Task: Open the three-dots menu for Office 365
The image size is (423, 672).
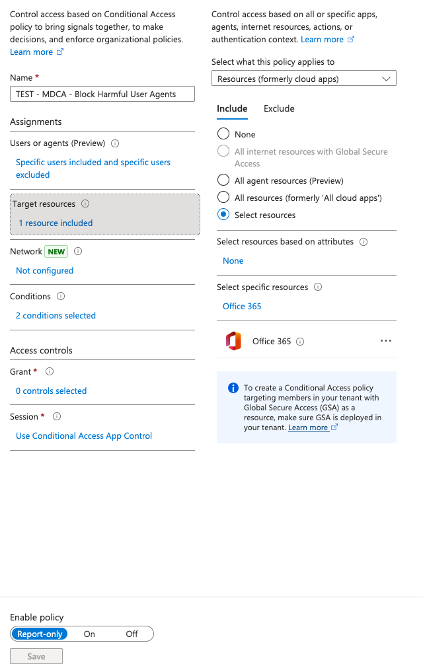Action: (386, 341)
